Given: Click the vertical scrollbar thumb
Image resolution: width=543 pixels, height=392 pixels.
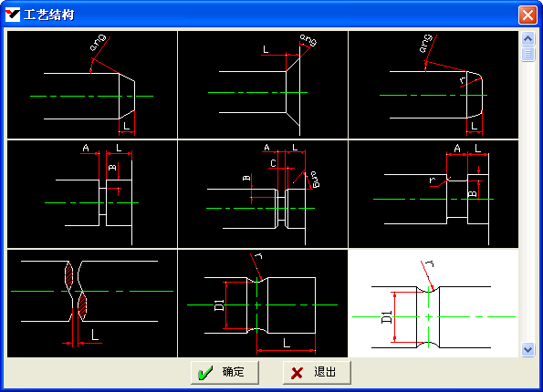Looking at the screenshot, I should click(527, 54).
